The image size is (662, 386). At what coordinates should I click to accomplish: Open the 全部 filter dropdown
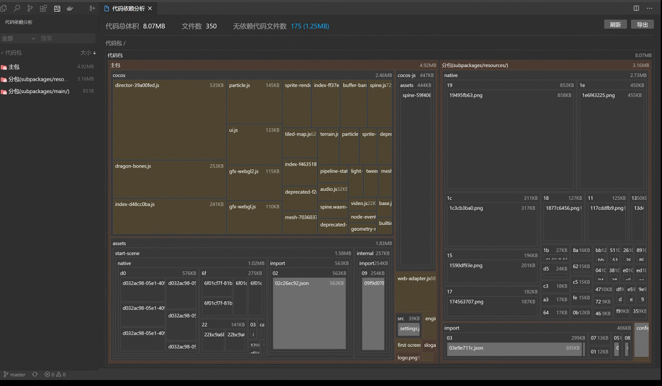tap(18, 38)
